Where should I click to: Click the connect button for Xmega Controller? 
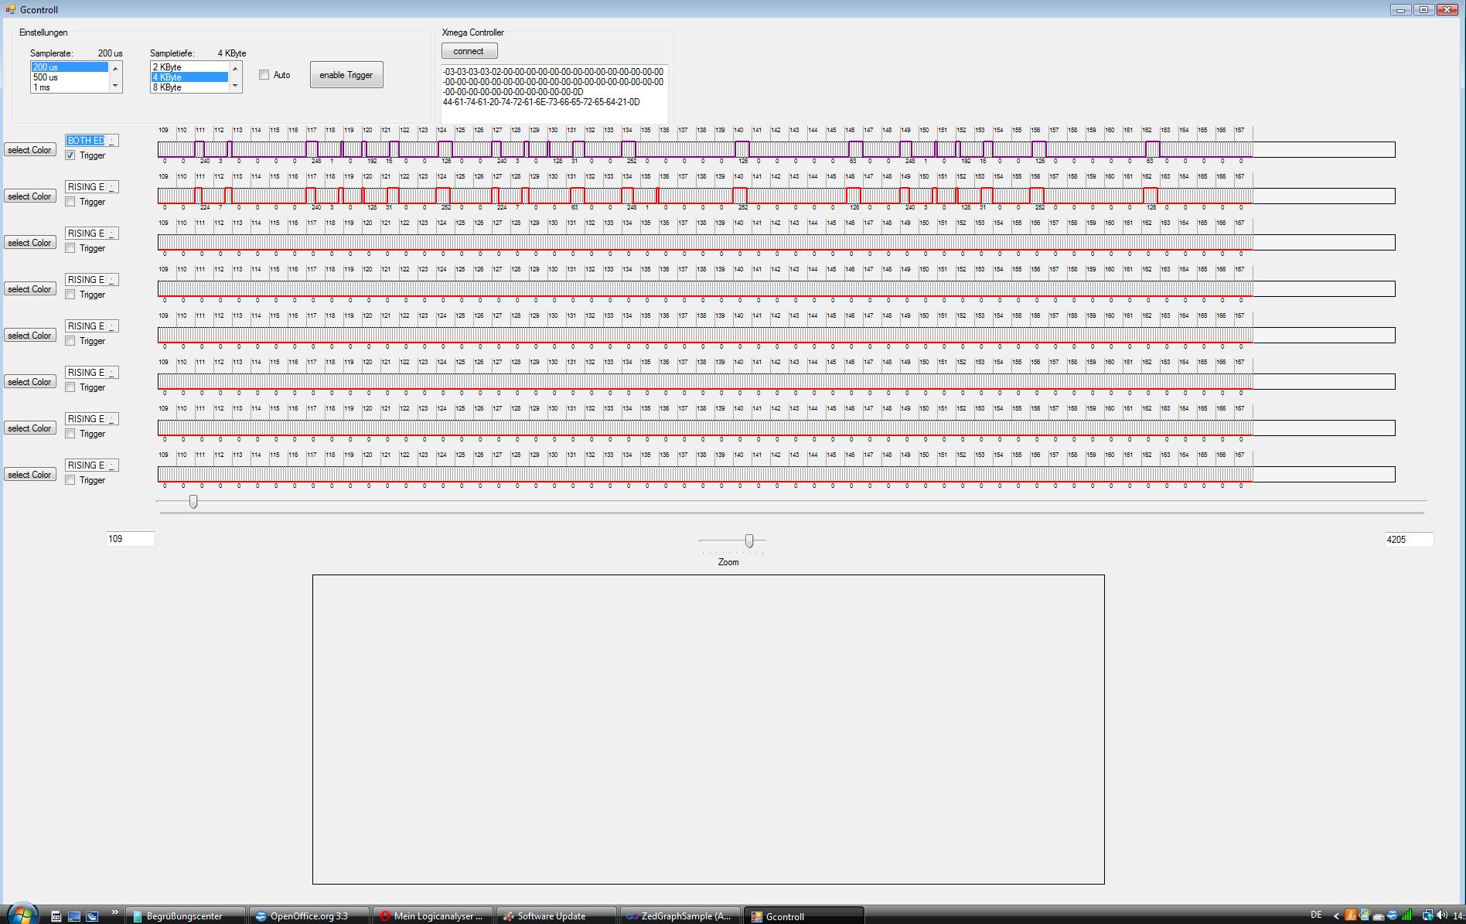pyautogui.click(x=469, y=51)
